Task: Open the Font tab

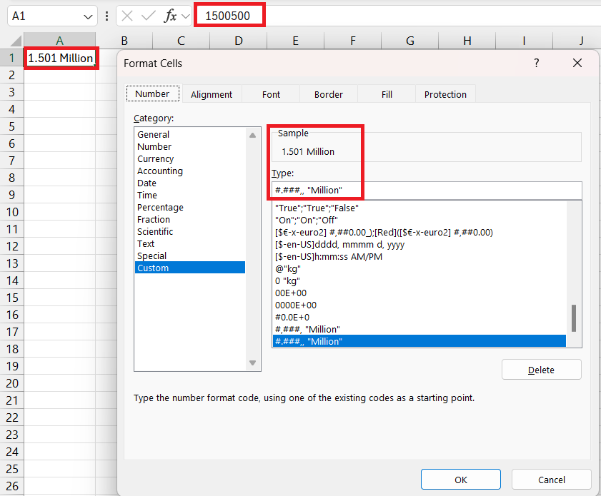Action: [271, 94]
